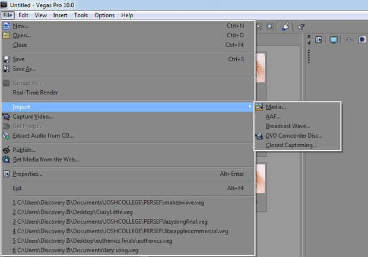Expand the Import submenu arrow

[250, 107]
